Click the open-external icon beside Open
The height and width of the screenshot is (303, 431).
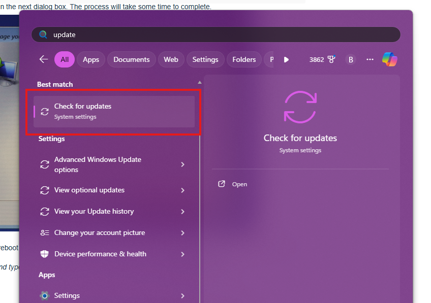[x=222, y=184]
